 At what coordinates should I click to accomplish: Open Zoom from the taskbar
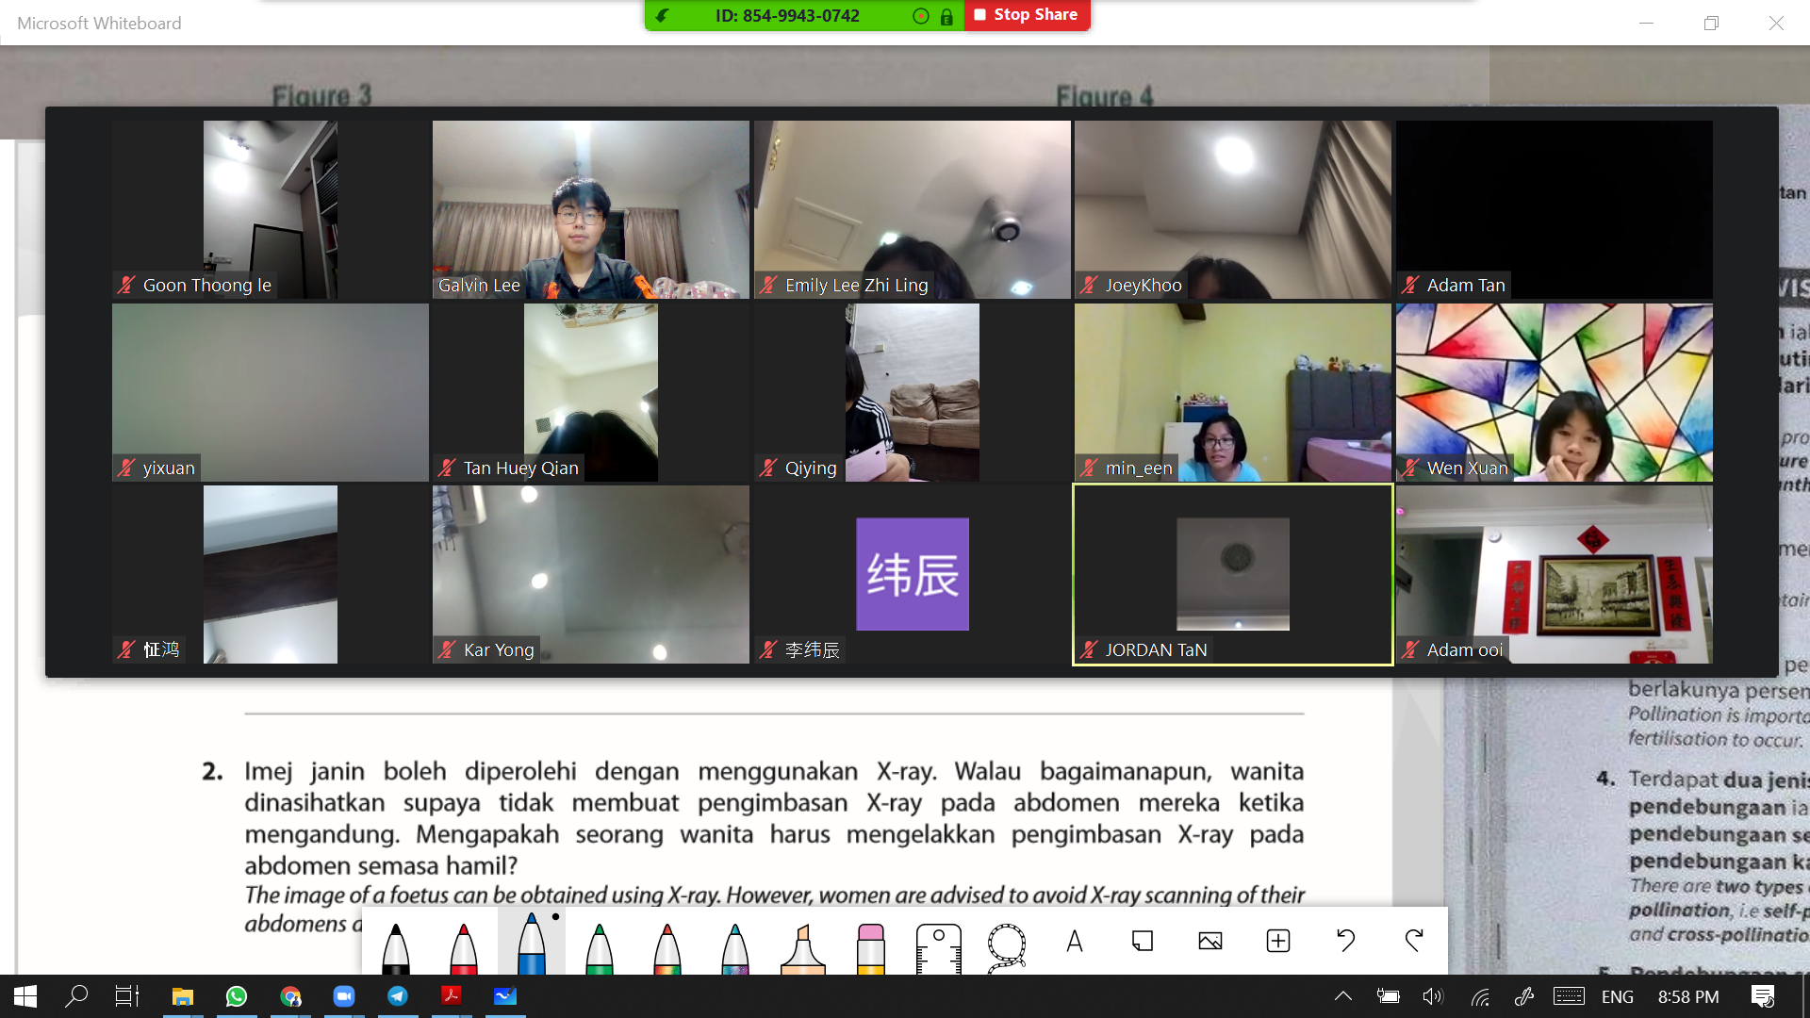click(x=344, y=996)
